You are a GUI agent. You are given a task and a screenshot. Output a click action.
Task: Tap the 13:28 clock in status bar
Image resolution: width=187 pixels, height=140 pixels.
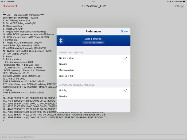click(3, 1)
